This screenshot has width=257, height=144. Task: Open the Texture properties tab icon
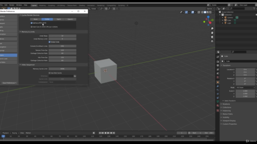(x=218, y=110)
